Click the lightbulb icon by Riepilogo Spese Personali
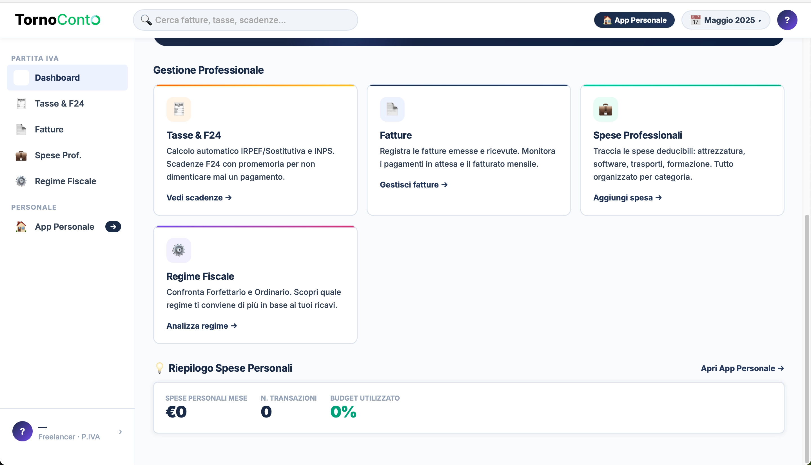 click(x=159, y=368)
